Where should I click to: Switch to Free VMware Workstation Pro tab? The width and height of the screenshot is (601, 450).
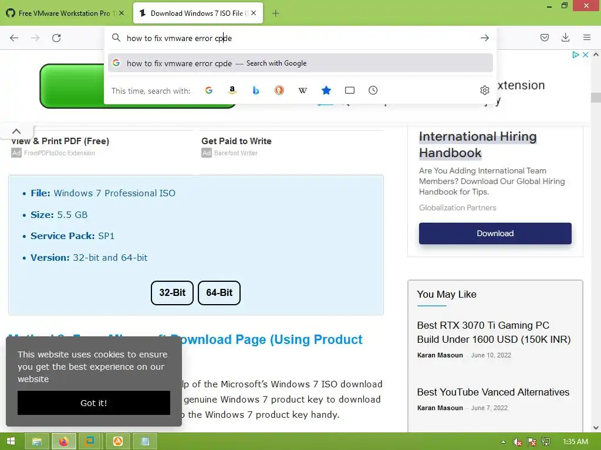point(65,13)
